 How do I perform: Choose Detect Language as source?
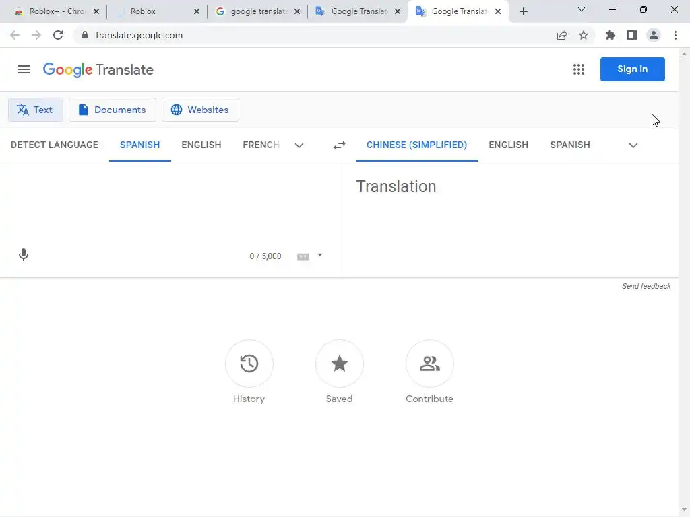tap(55, 145)
